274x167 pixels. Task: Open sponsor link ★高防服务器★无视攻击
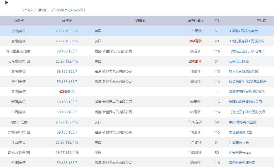246,41
